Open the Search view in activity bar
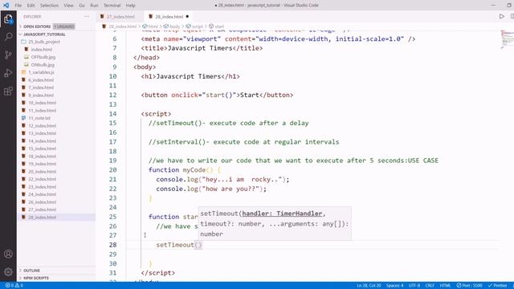Image resolution: width=514 pixels, height=289 pixels. coord(8,37)
